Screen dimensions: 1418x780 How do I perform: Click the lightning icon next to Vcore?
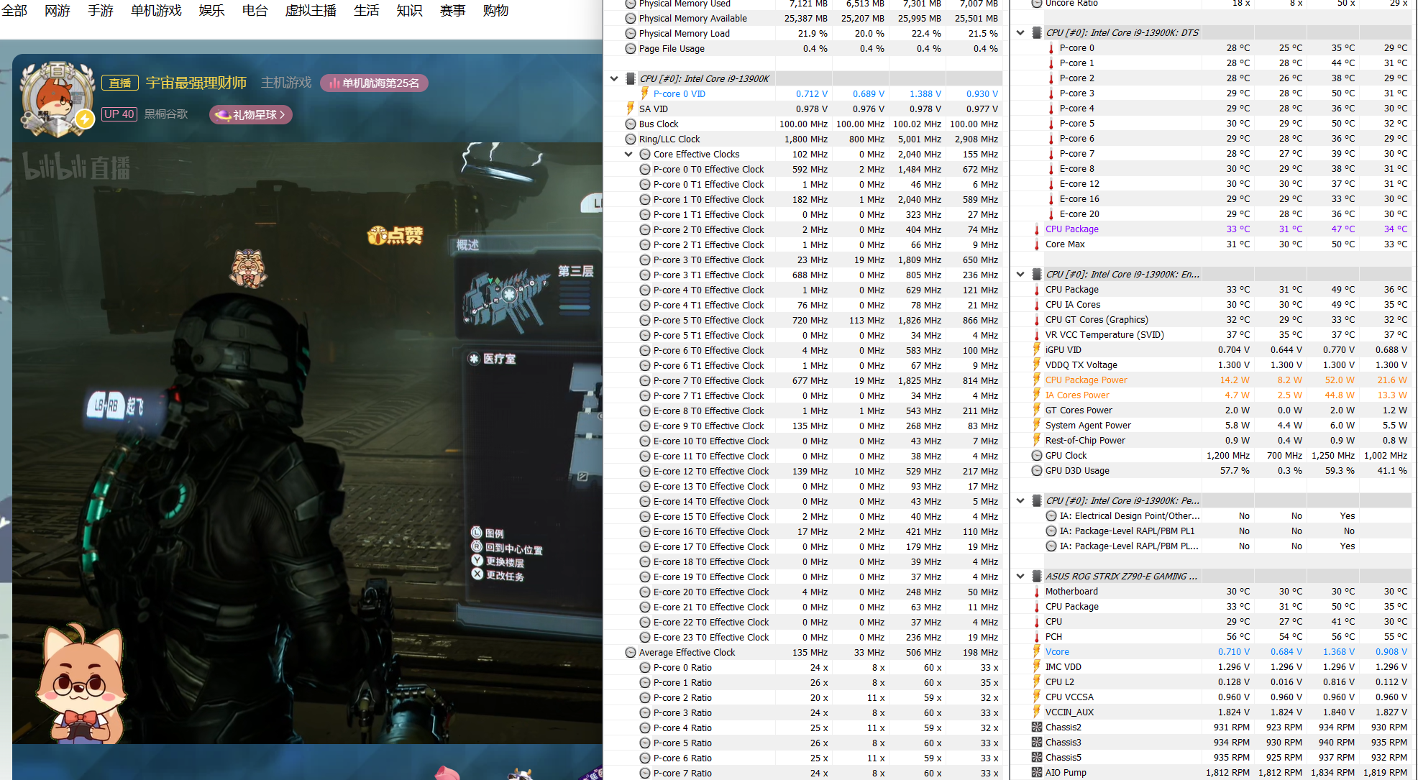[1036, 651]
